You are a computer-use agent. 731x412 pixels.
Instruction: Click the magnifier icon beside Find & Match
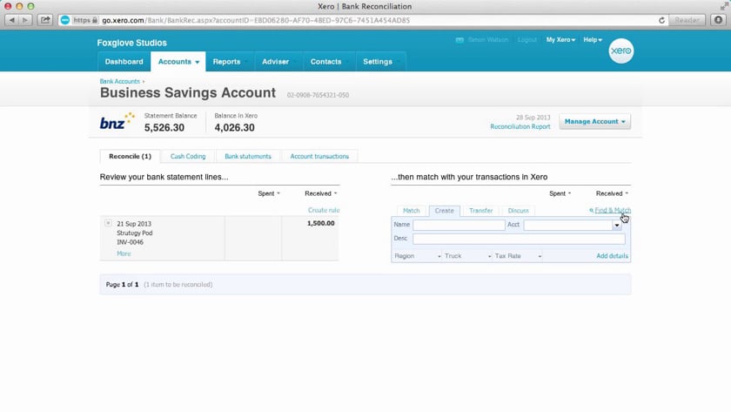coord(591,211)
